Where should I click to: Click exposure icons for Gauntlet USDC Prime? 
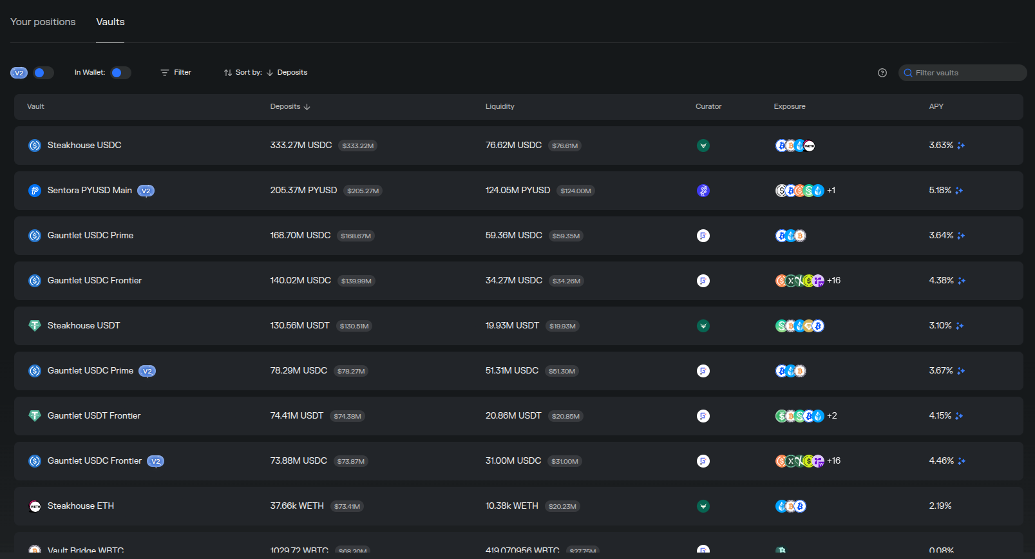pos(790,236)
